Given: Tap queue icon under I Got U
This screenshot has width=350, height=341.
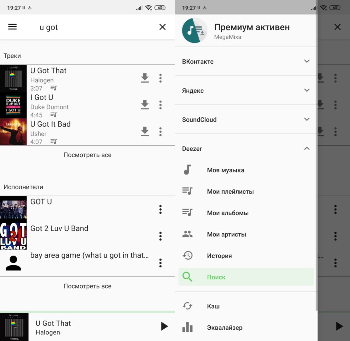Looking at the screenshot, I should coord(53,115).
